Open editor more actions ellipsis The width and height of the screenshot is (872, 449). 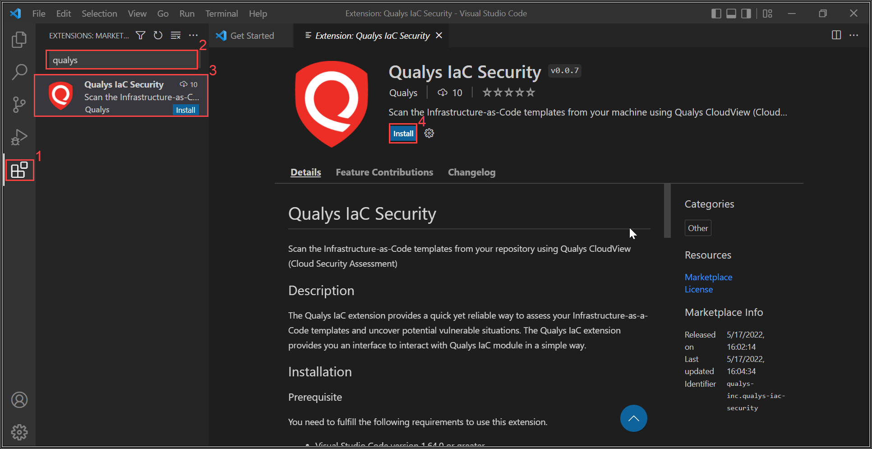854,35
